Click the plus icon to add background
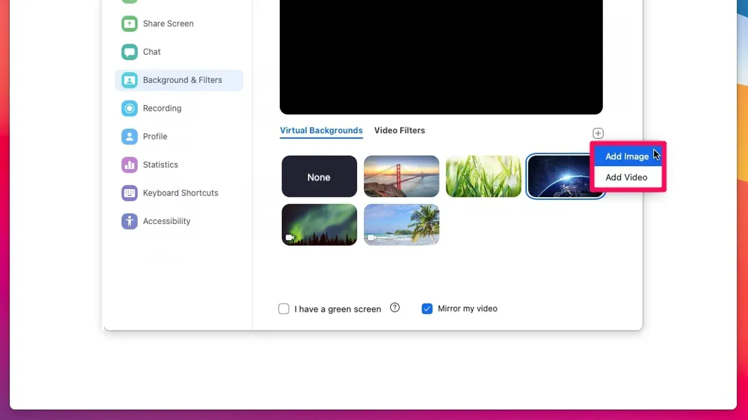 click(x=598, y=133)
